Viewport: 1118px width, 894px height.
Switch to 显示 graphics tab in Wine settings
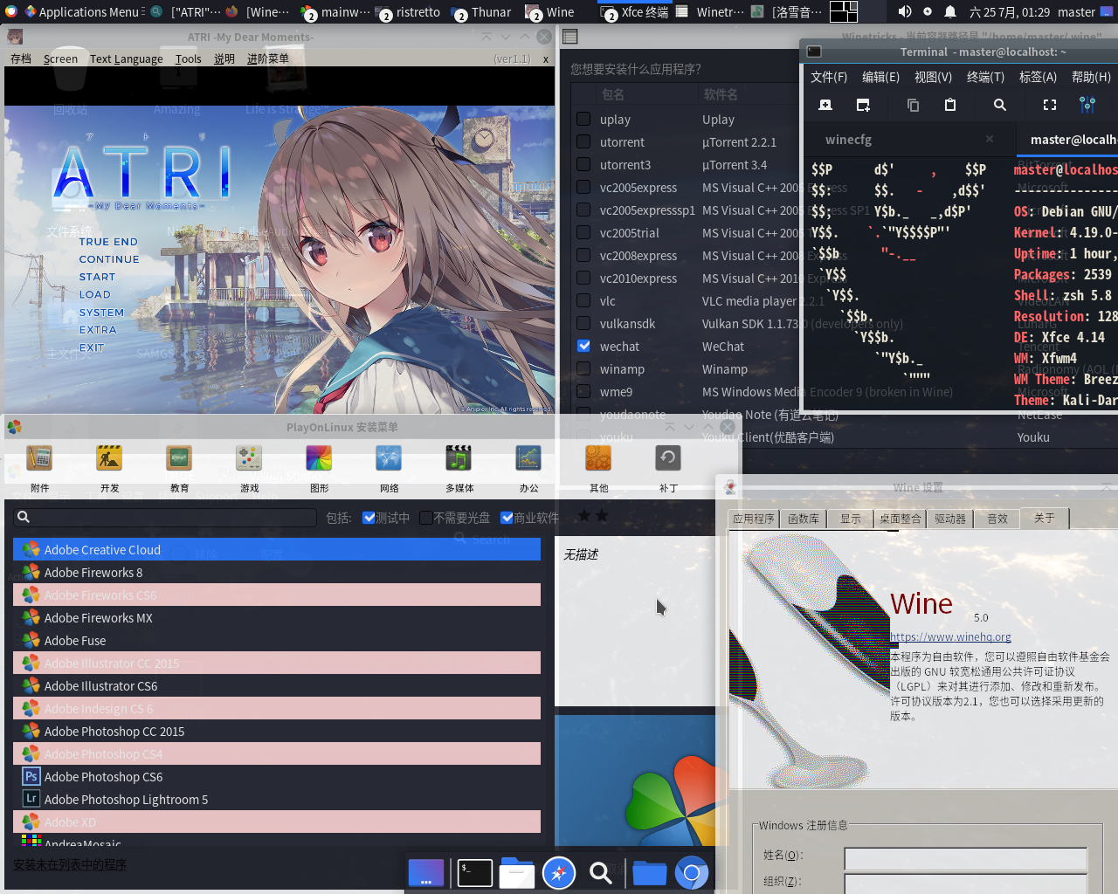click(x=851, y=519)
